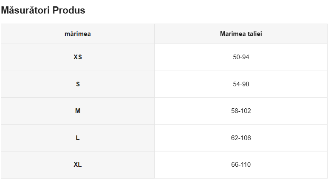Click the word 'Măsurători' in the heading
The height and width of the screenshot is (179, 328).
(25, 11)
